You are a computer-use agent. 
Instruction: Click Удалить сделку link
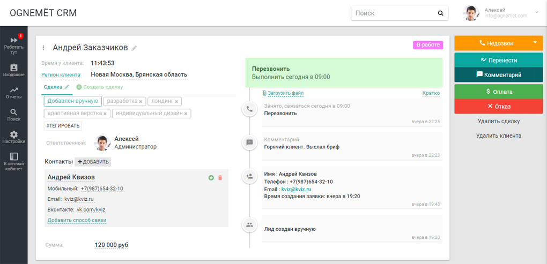tap(499, 122)
